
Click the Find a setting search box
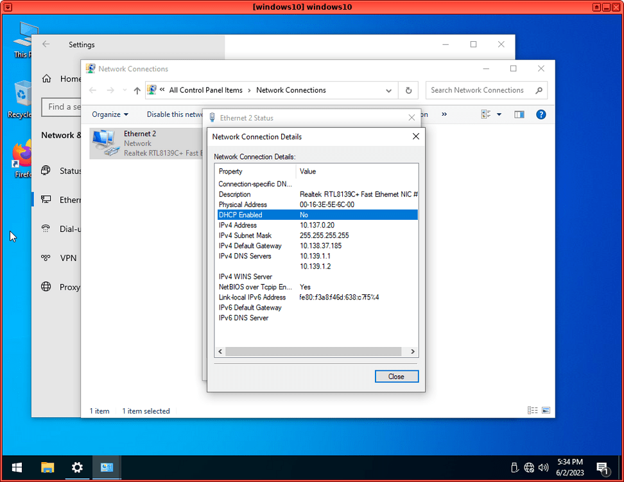tap(61, 107)
